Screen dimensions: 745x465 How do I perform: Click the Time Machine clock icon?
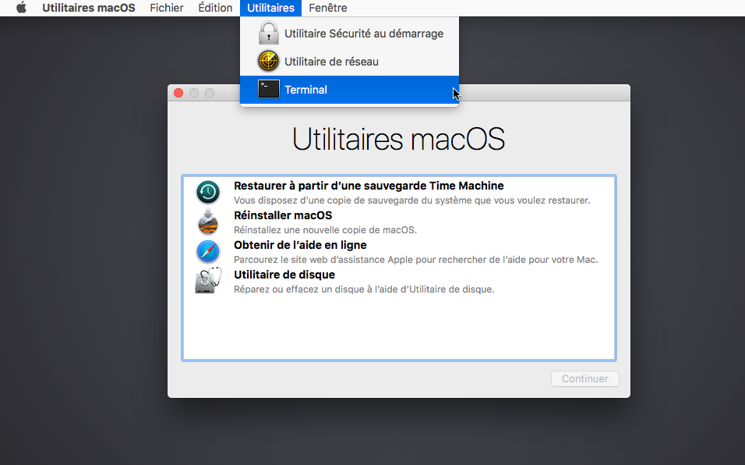pos(207,192)
